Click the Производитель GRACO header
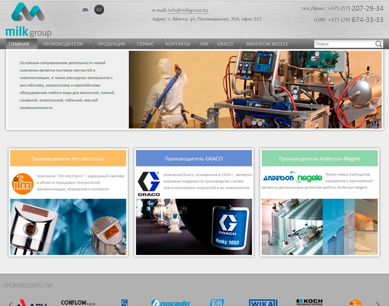The height and width of the screenshot is (306, 389). coord(194,158)
